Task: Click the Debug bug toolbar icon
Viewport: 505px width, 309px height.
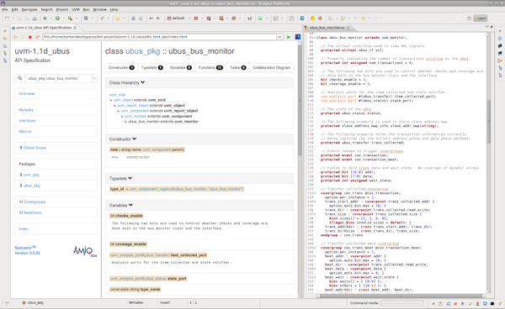Action: coord(45,18)
